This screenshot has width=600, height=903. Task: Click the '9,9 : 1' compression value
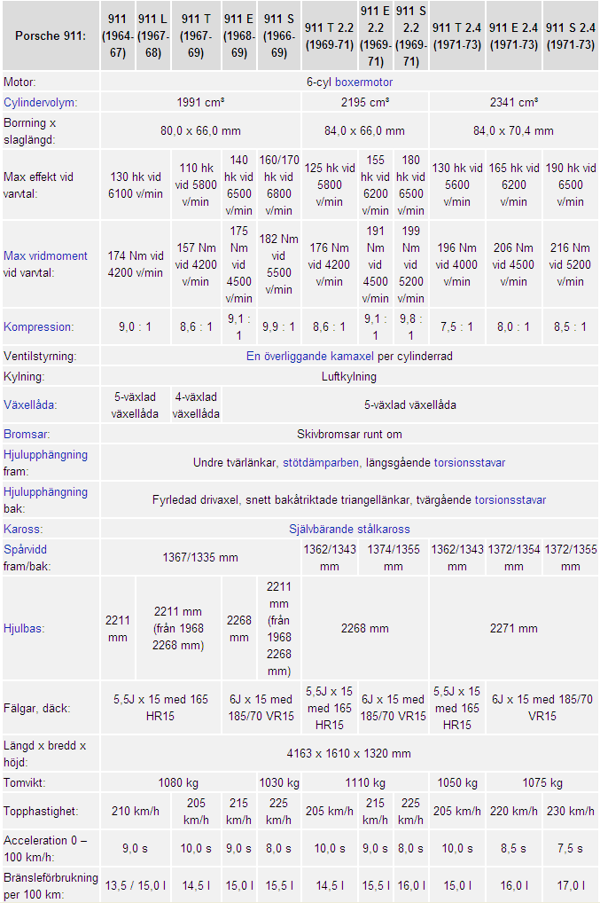279,327
